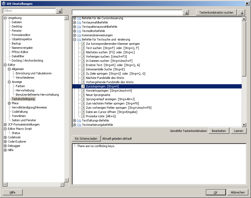Click the Ein Schema laden button

(86, 139)
